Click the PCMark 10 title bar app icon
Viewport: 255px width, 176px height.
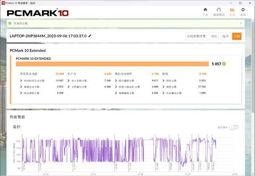(3, 3)
